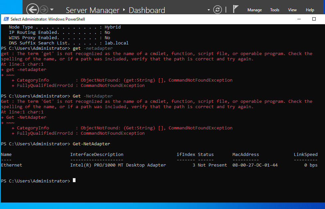The width and height of the screenshot is (325, 209).
Task: Click the Server Manager breadcrumb title
Action: pos(92,10)
